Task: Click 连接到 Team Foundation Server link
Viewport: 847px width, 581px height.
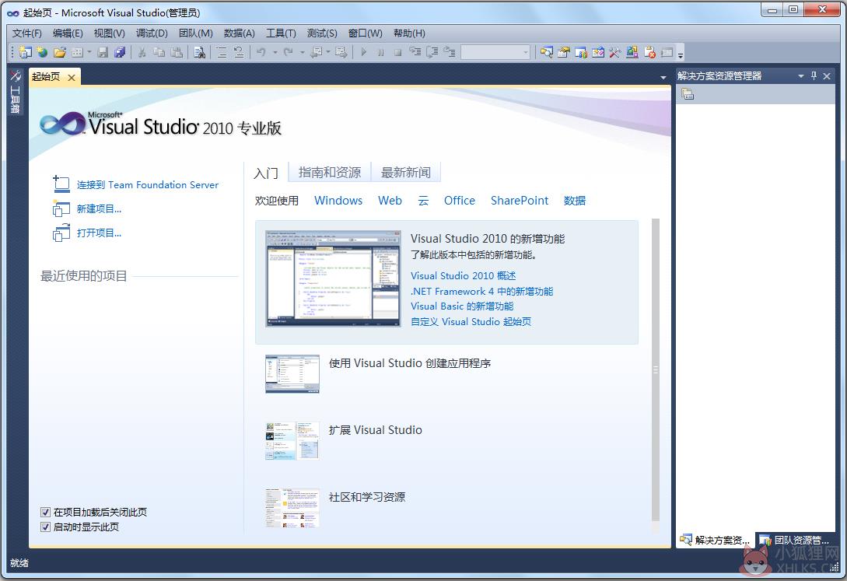Action: tap(148, 184)
